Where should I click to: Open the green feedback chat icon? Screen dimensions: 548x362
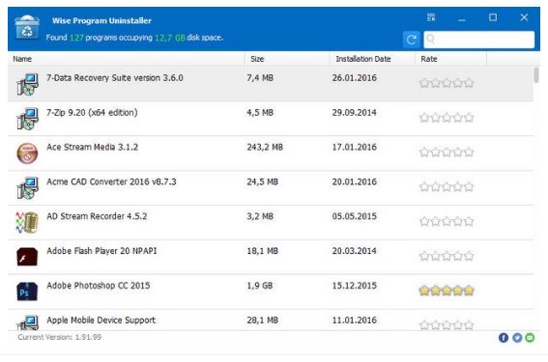[530, 338]
